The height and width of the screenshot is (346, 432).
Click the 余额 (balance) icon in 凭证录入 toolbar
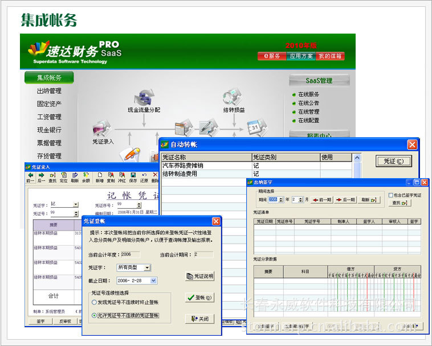[86, 178]
